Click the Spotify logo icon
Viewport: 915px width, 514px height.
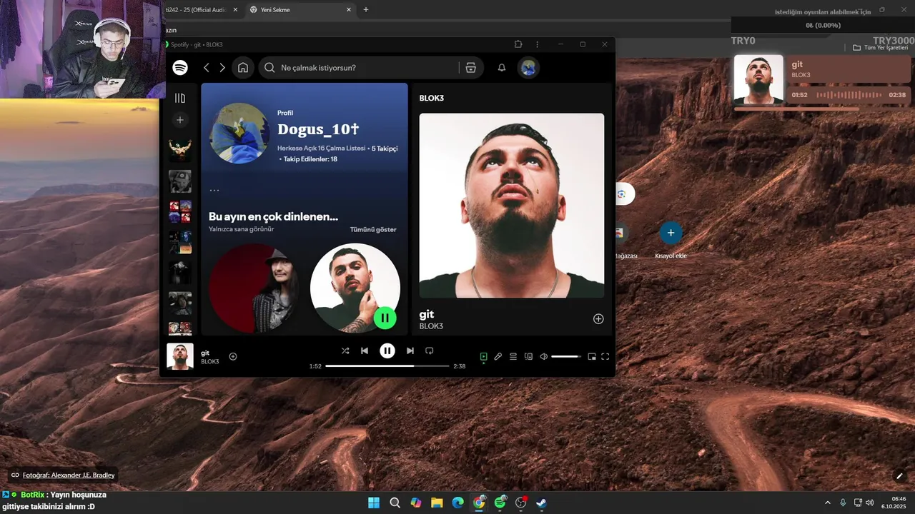pyautogui.click(x=180, y=67)
